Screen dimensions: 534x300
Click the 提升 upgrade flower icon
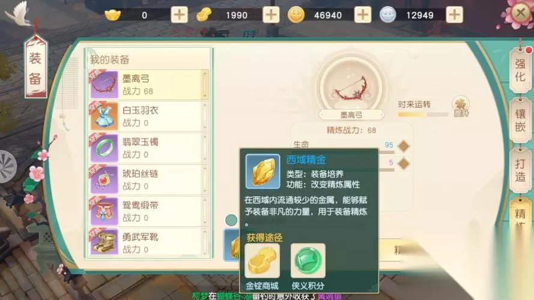[461, 106]
